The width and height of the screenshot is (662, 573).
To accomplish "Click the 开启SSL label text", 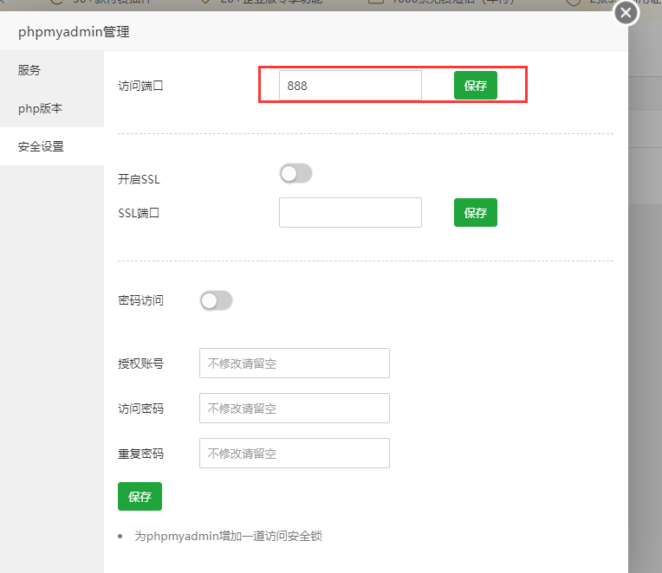I will (x=139, y=179).
